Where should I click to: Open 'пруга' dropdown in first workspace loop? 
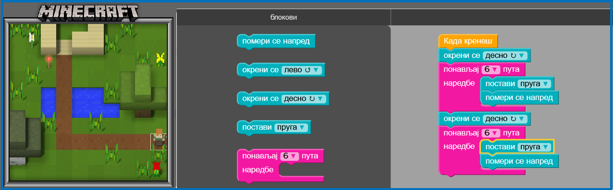(x=534, y=84)
